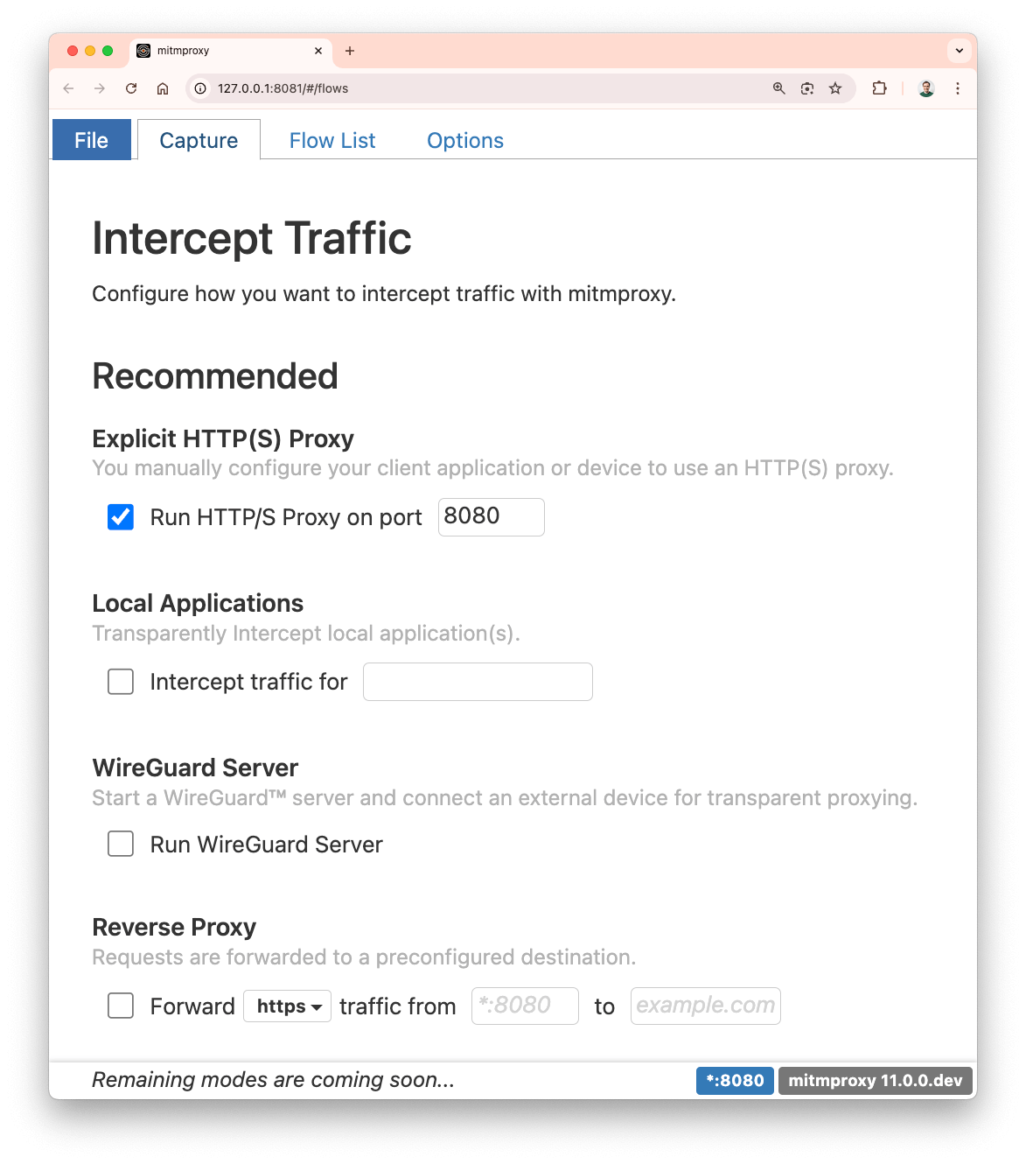Enable Run WireGuard Server checkbox
This screenshot has width=1026, height=1164.
pos(121,845)
